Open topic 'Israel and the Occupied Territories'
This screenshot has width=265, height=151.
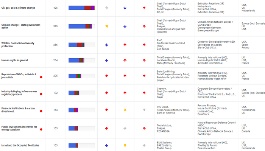click(x=20, y=145)
